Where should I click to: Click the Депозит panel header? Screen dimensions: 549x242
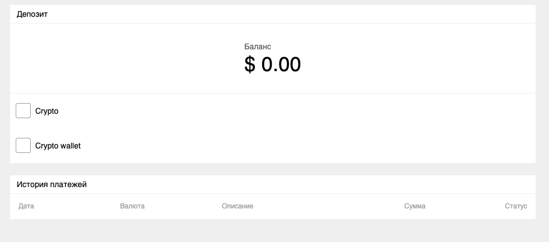(32, 14)
